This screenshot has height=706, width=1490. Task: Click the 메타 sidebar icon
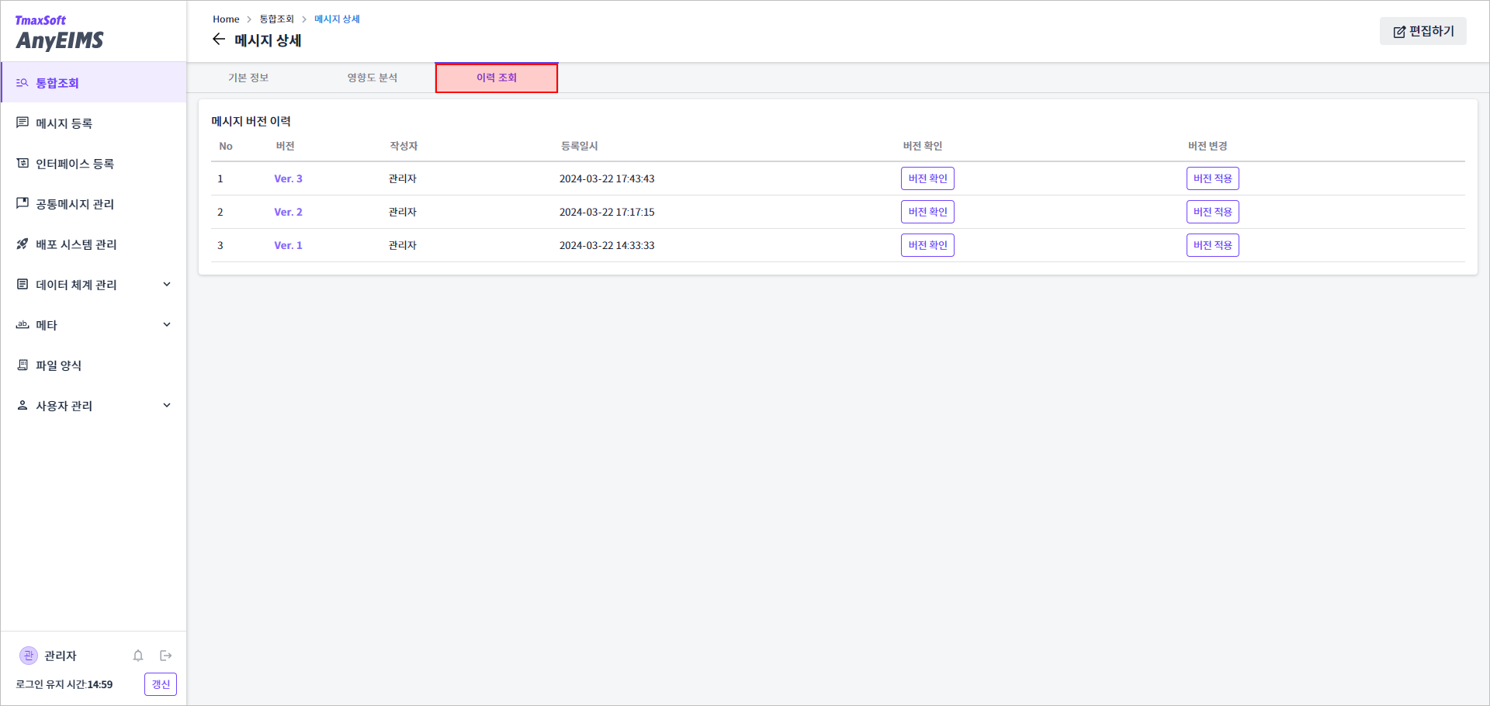tap(23, 324)
